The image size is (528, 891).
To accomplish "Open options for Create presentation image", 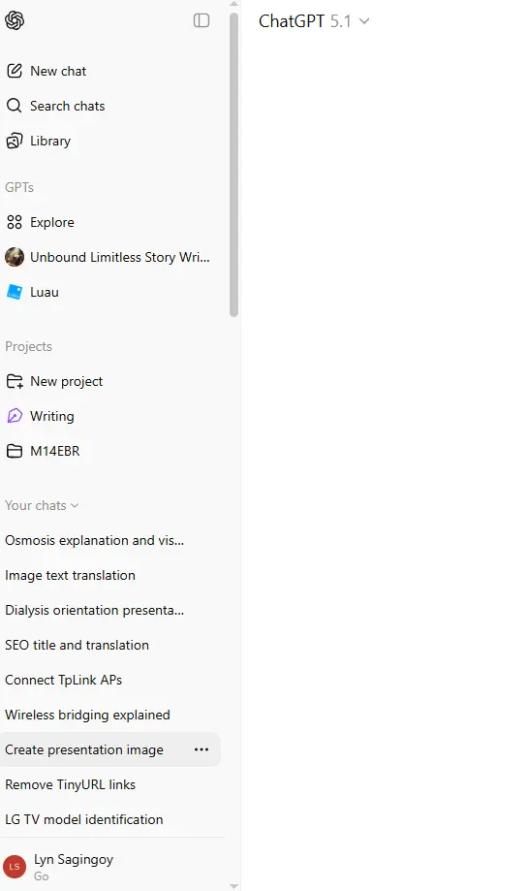I will tap(202, 749).
